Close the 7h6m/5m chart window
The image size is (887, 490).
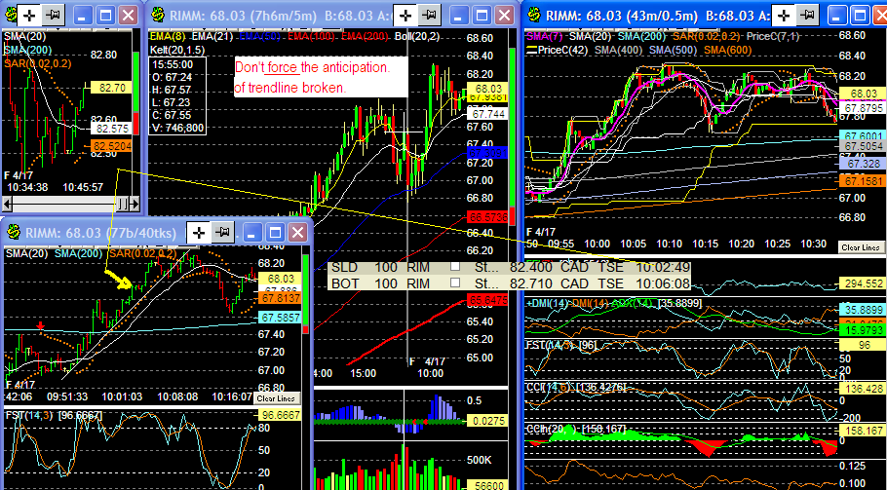[504, 16]
